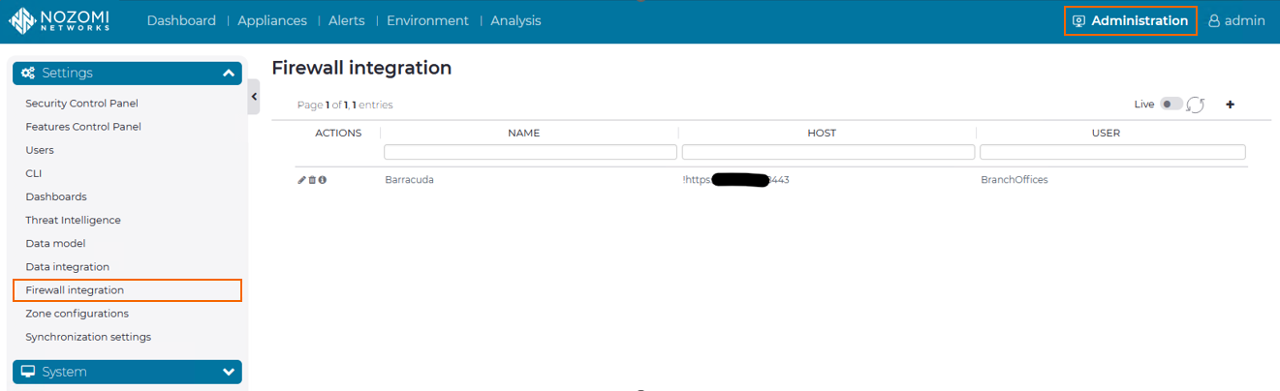Click the Barracuda name cell

tap(409, 180)
